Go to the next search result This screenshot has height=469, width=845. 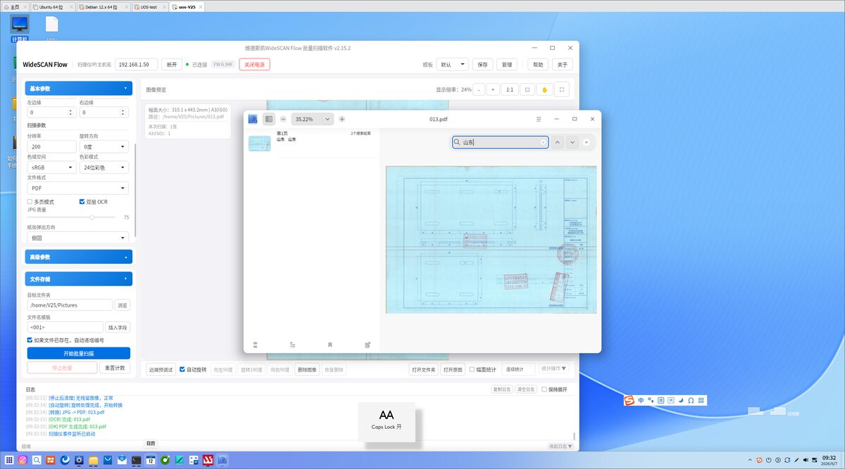pos(572,142)
